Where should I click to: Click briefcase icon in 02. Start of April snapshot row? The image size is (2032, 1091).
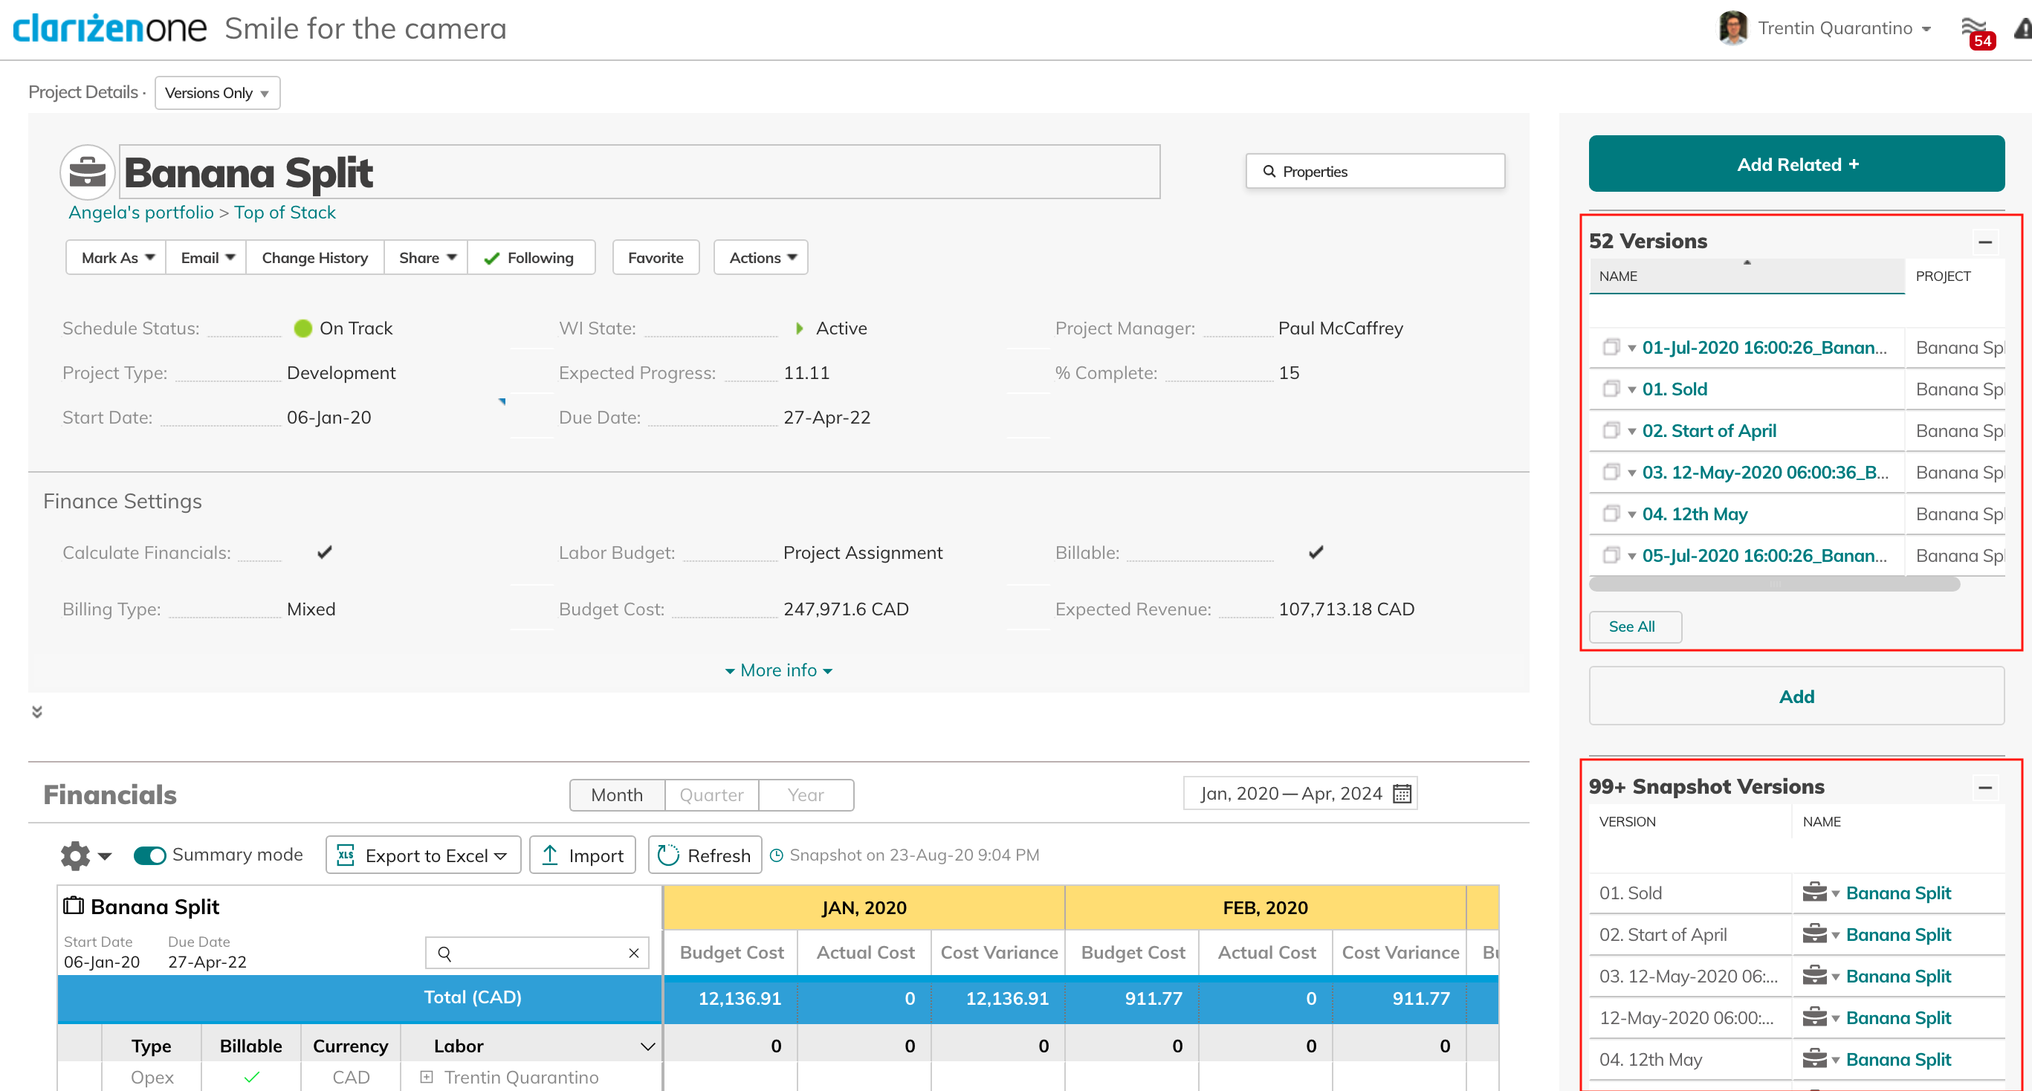pos(1814,935)
